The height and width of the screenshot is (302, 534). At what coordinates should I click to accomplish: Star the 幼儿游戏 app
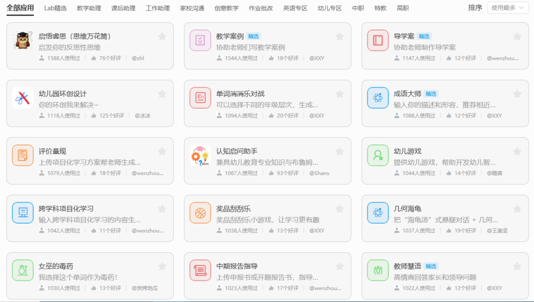[517, 151]
